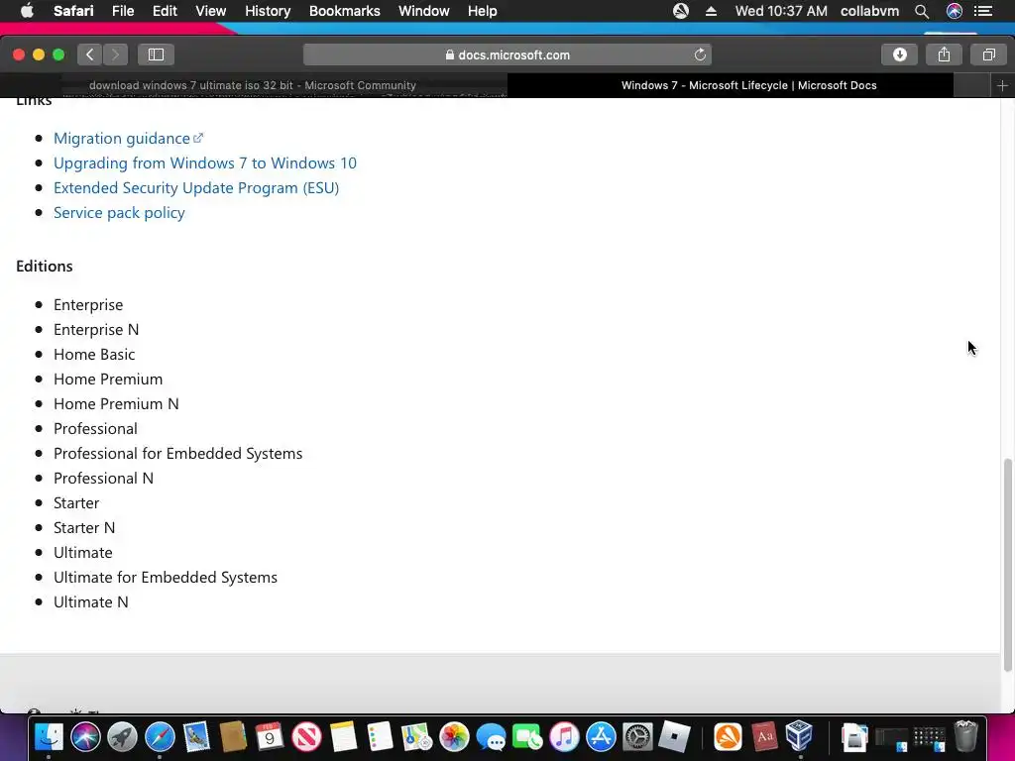Open Launchpad from the Dock
Screen dimensions: 1015x761
click(x=122, y=736)
